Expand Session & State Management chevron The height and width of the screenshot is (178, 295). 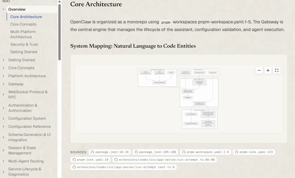click(x=3, y=150)
